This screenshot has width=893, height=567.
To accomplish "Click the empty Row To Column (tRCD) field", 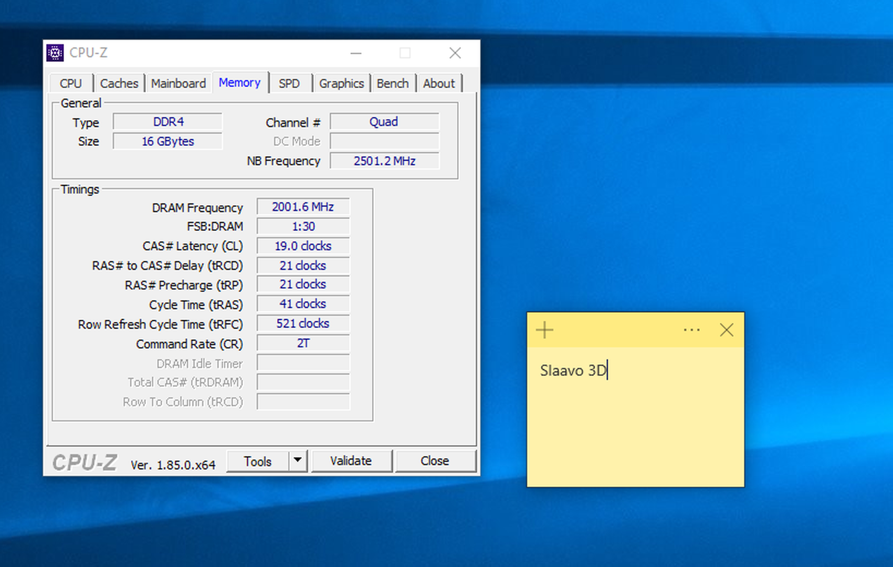I will (303, 402).
